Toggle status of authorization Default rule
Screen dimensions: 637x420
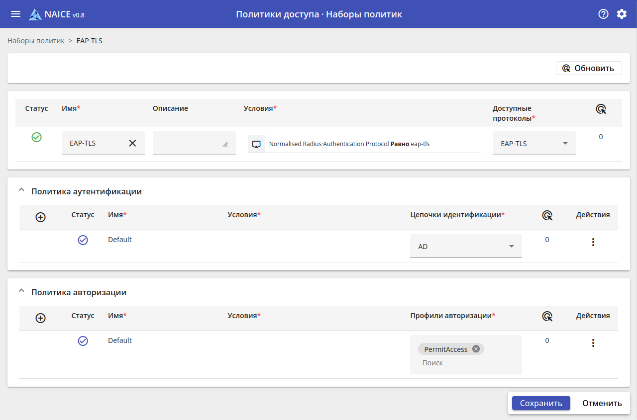point(83,341)
